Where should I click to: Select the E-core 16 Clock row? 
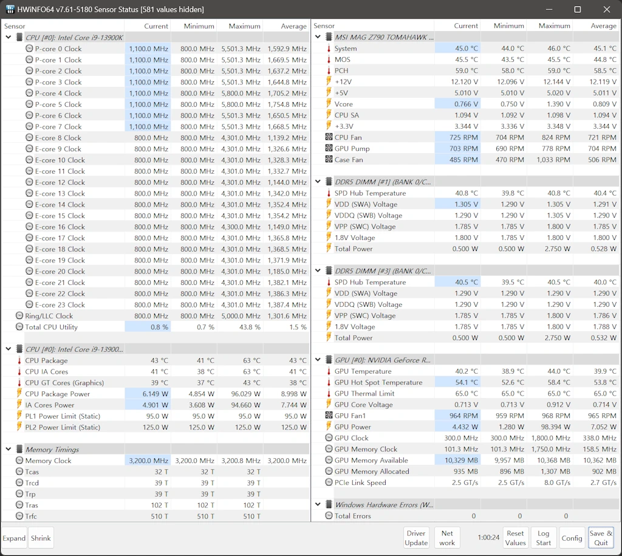pos(155,227)
